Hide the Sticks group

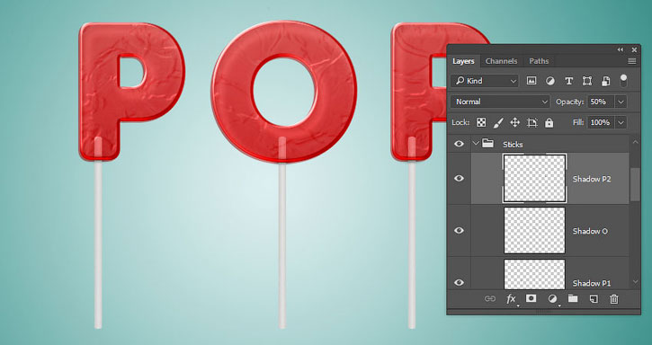click(x=459, y=144)
